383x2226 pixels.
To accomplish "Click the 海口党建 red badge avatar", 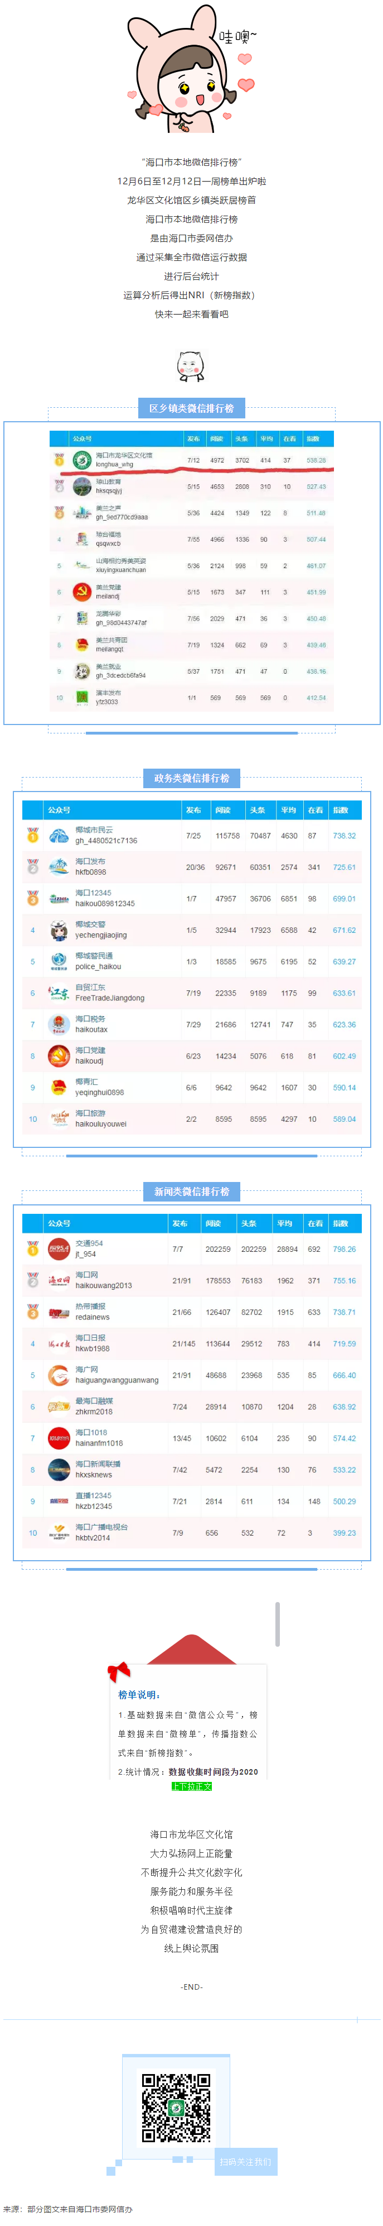I will pos(59,1056).
